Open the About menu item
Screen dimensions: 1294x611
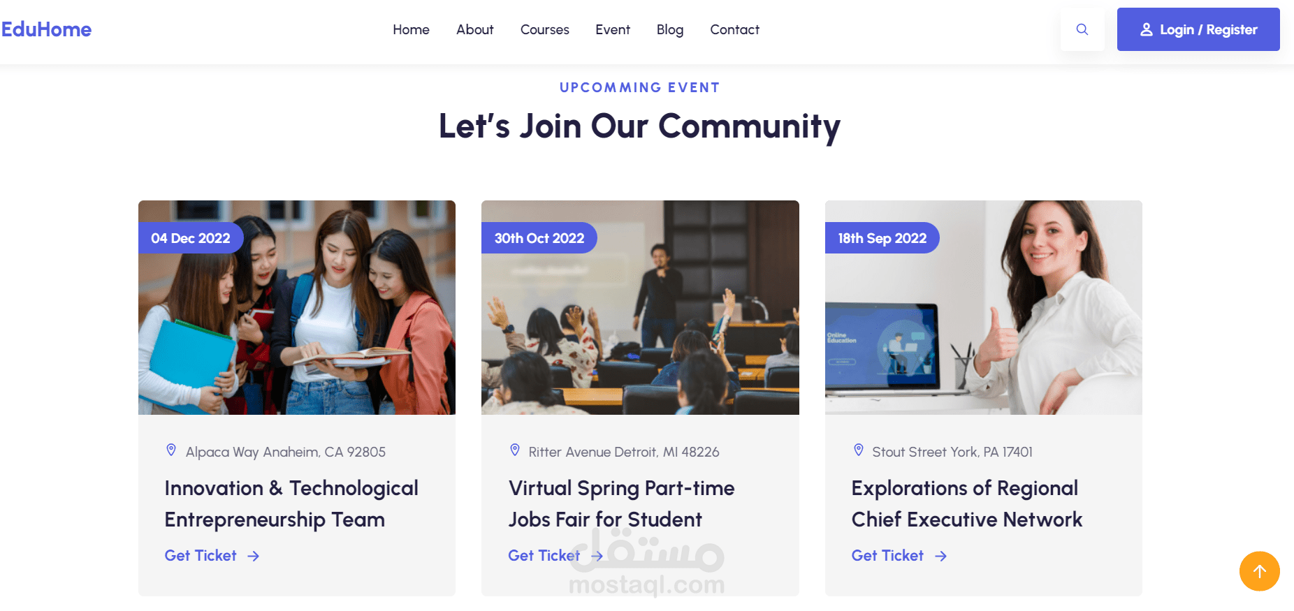475,29
